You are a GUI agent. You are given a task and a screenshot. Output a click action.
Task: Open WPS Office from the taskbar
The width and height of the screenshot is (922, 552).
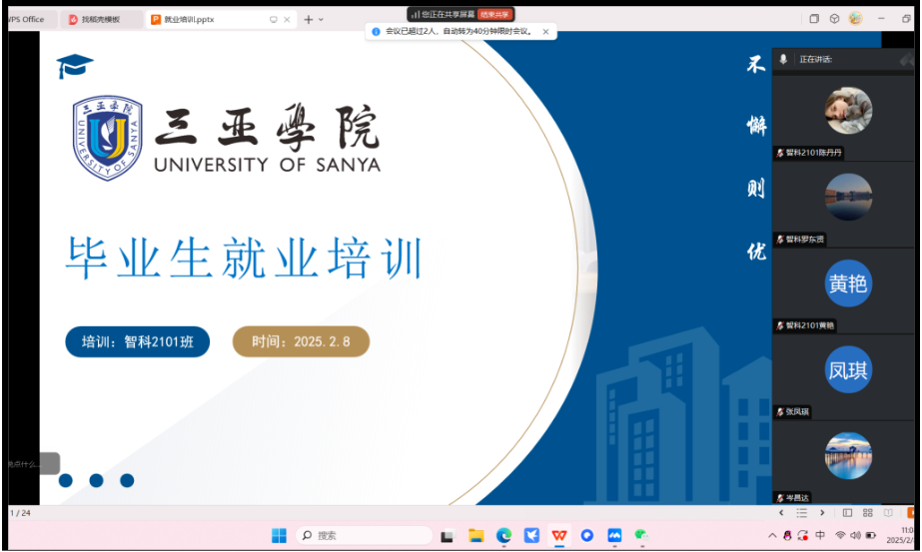pos(559,536)
